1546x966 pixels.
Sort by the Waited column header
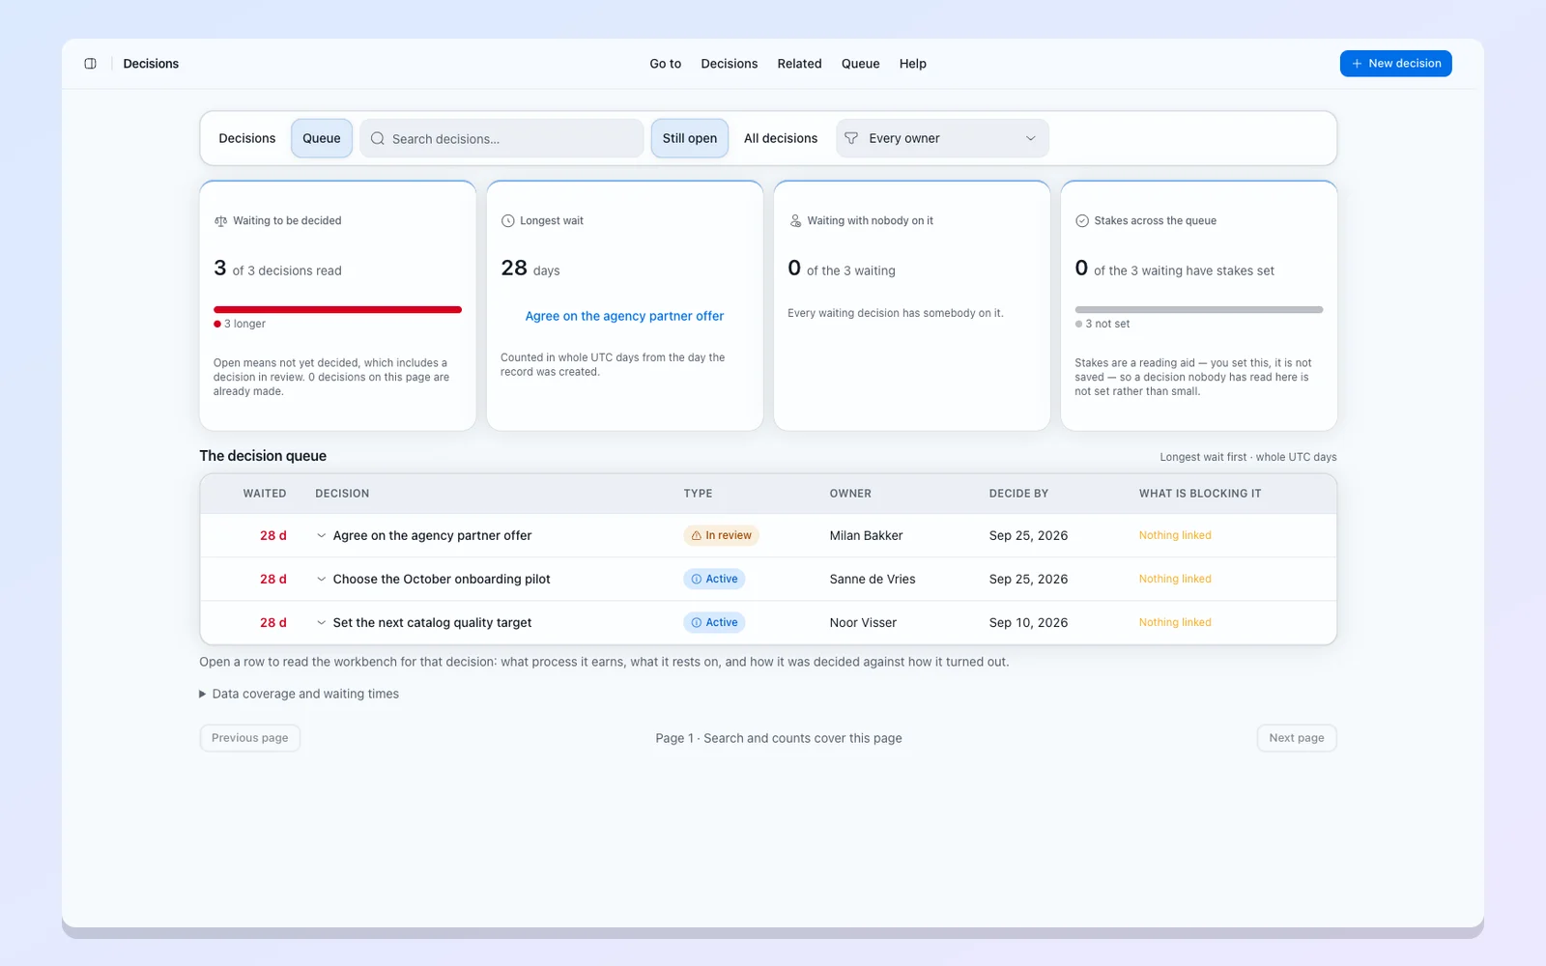(x=265, y=494)
